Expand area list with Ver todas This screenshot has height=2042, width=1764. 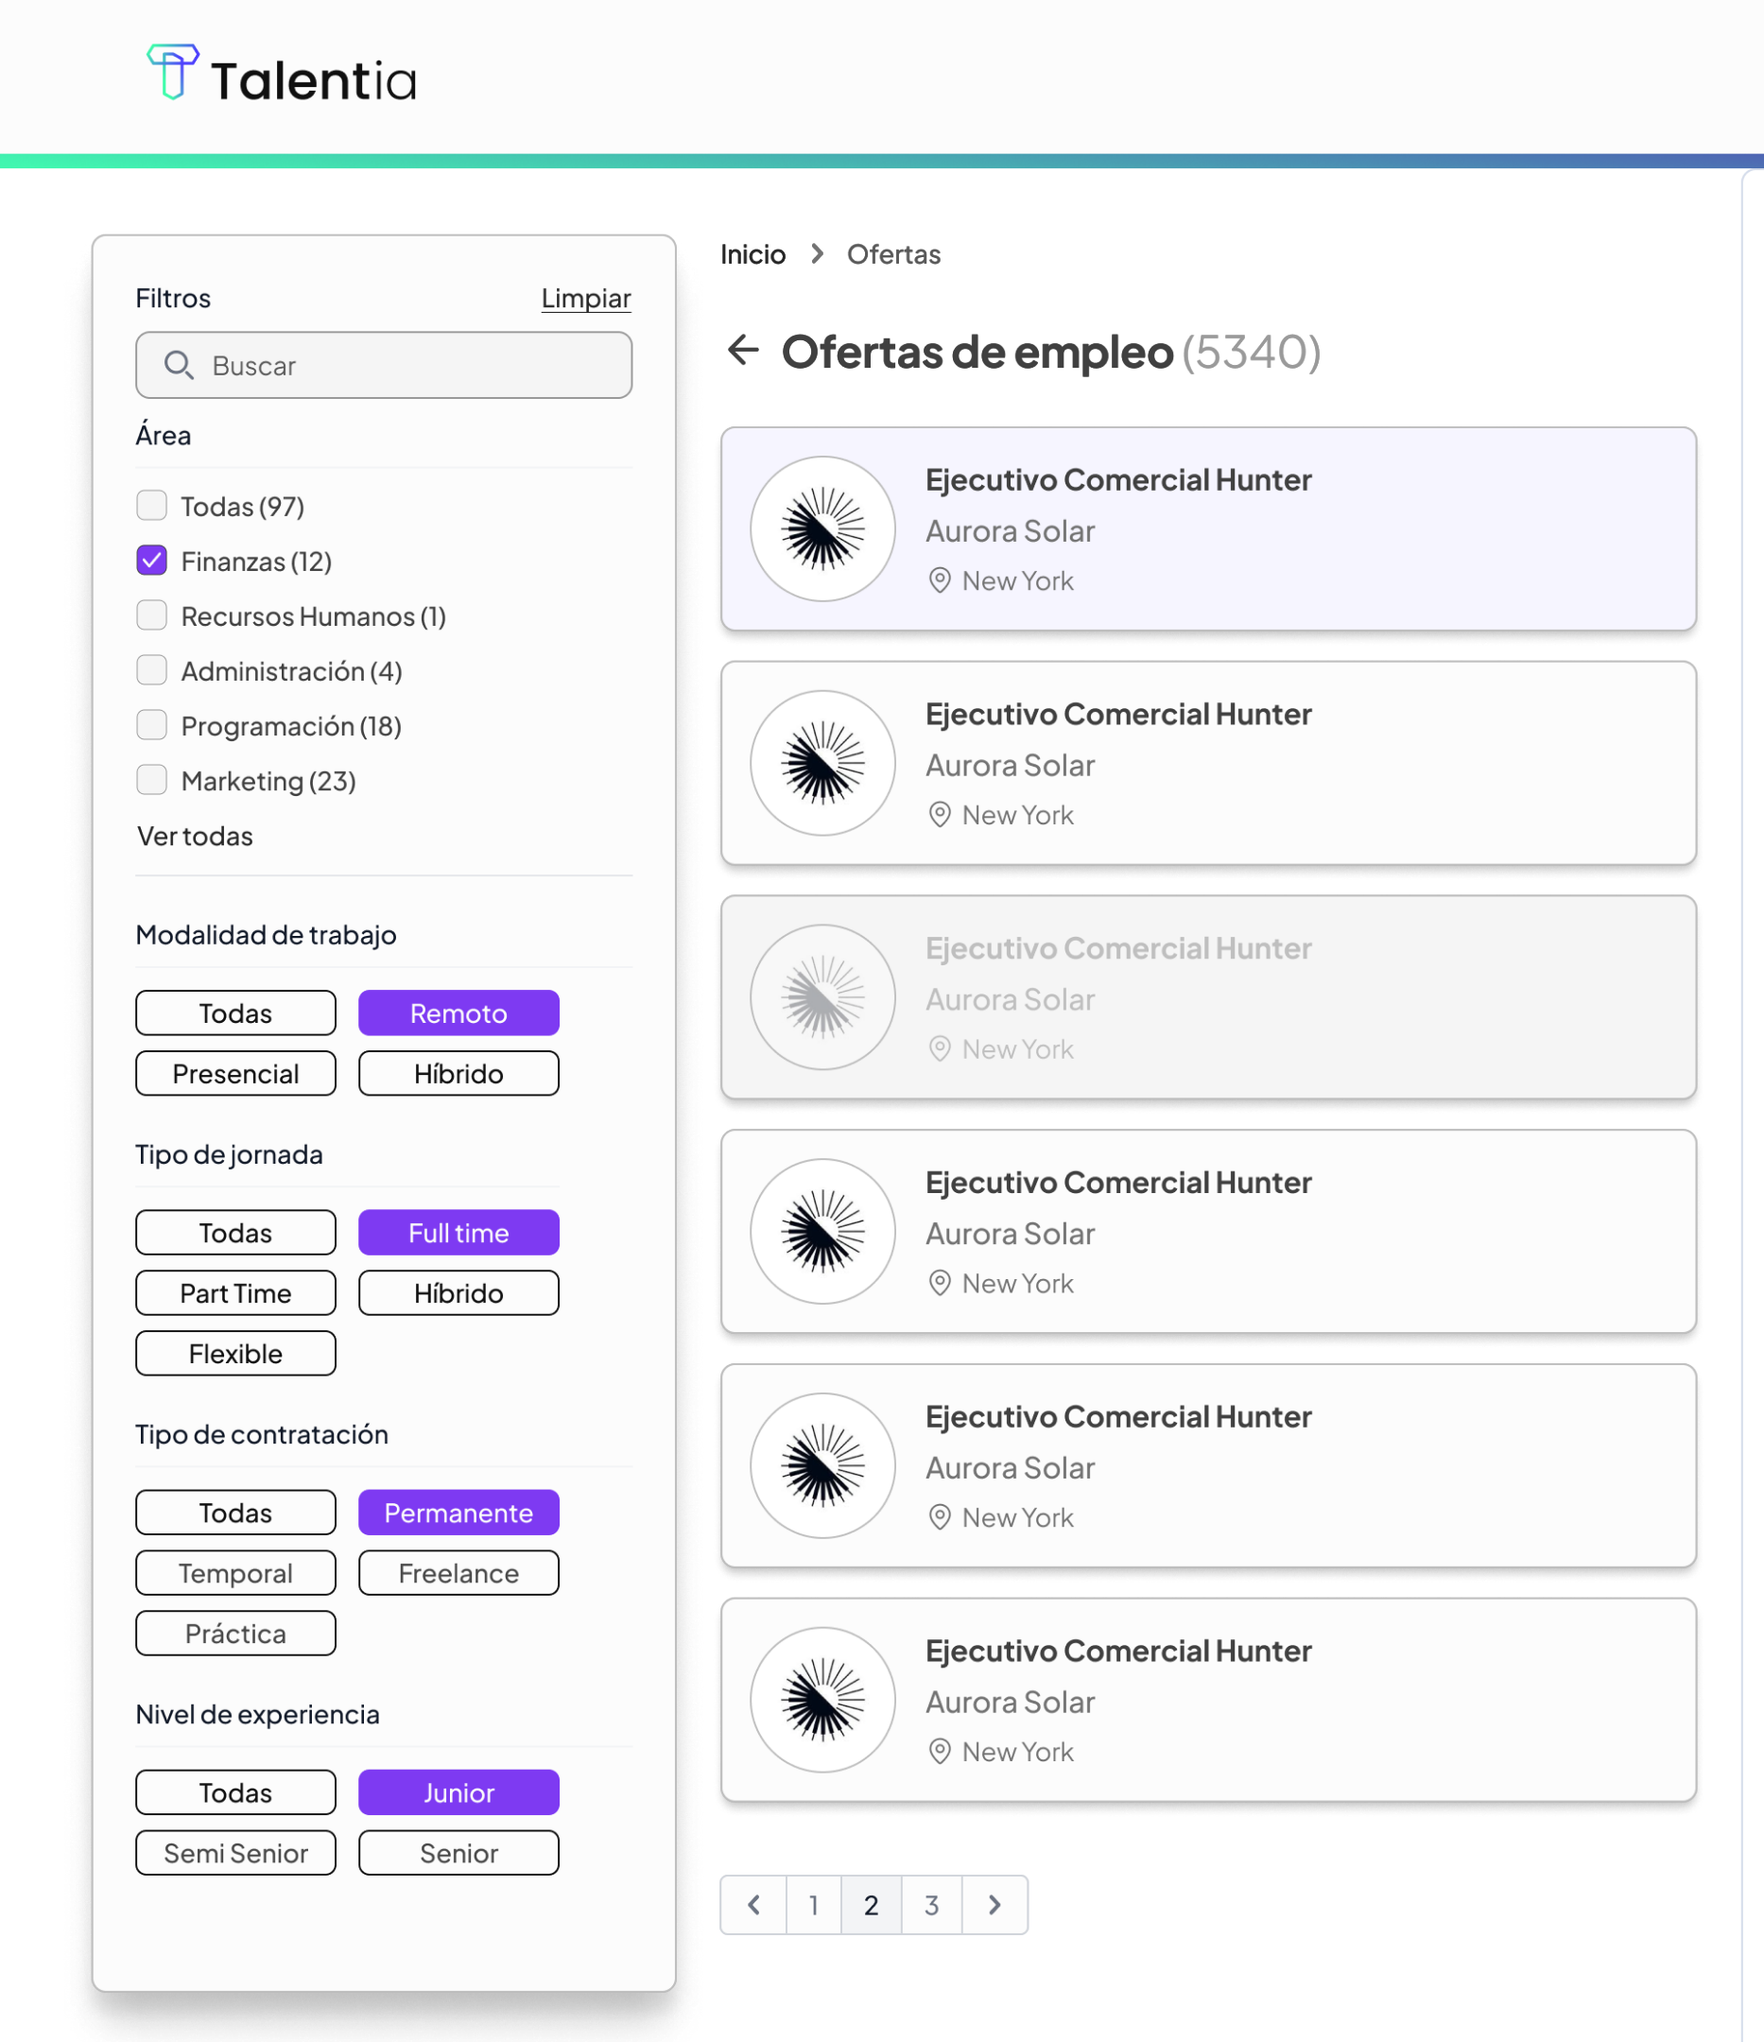click(195, 836)
